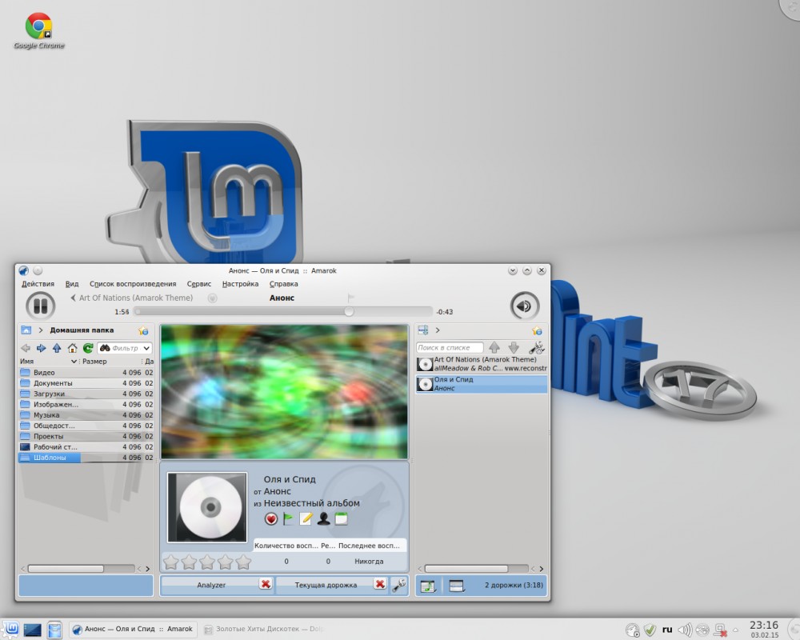Open the Настройка menu
This screenshot has height=640, width=800.
click(x=240, y=284)
